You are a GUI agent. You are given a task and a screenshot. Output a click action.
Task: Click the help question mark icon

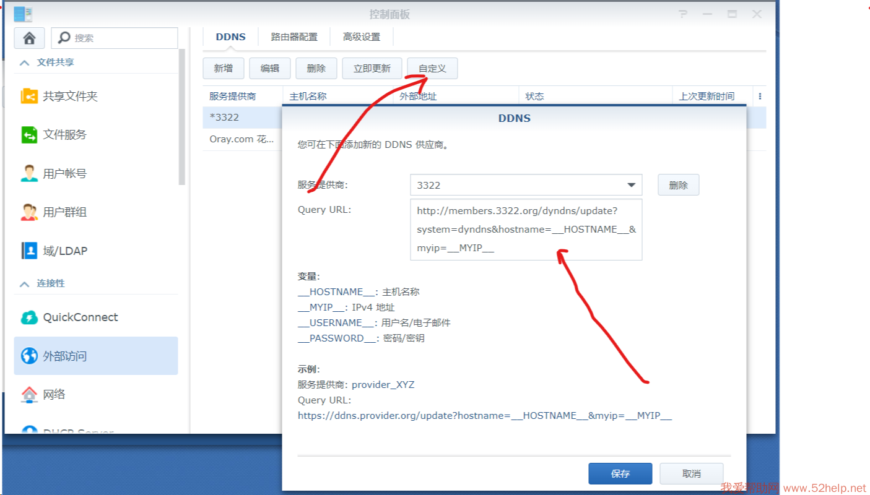pos(683,14)
